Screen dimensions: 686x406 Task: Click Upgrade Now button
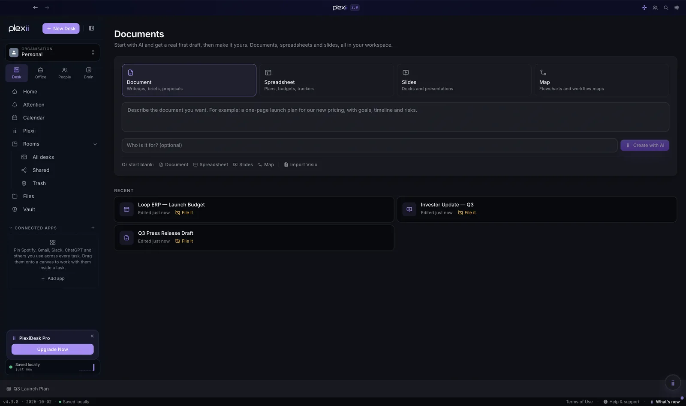coord(52,349)
